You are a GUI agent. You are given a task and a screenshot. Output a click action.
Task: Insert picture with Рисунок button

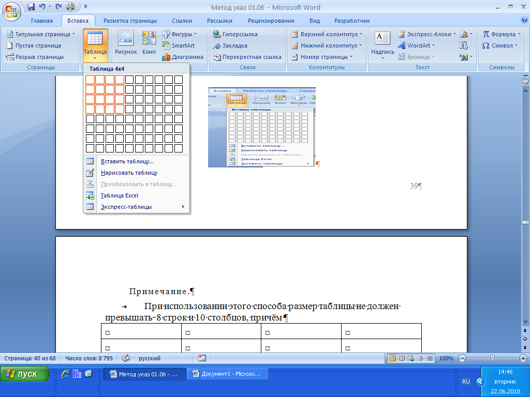pyautogui.click(x=126, y=43)
